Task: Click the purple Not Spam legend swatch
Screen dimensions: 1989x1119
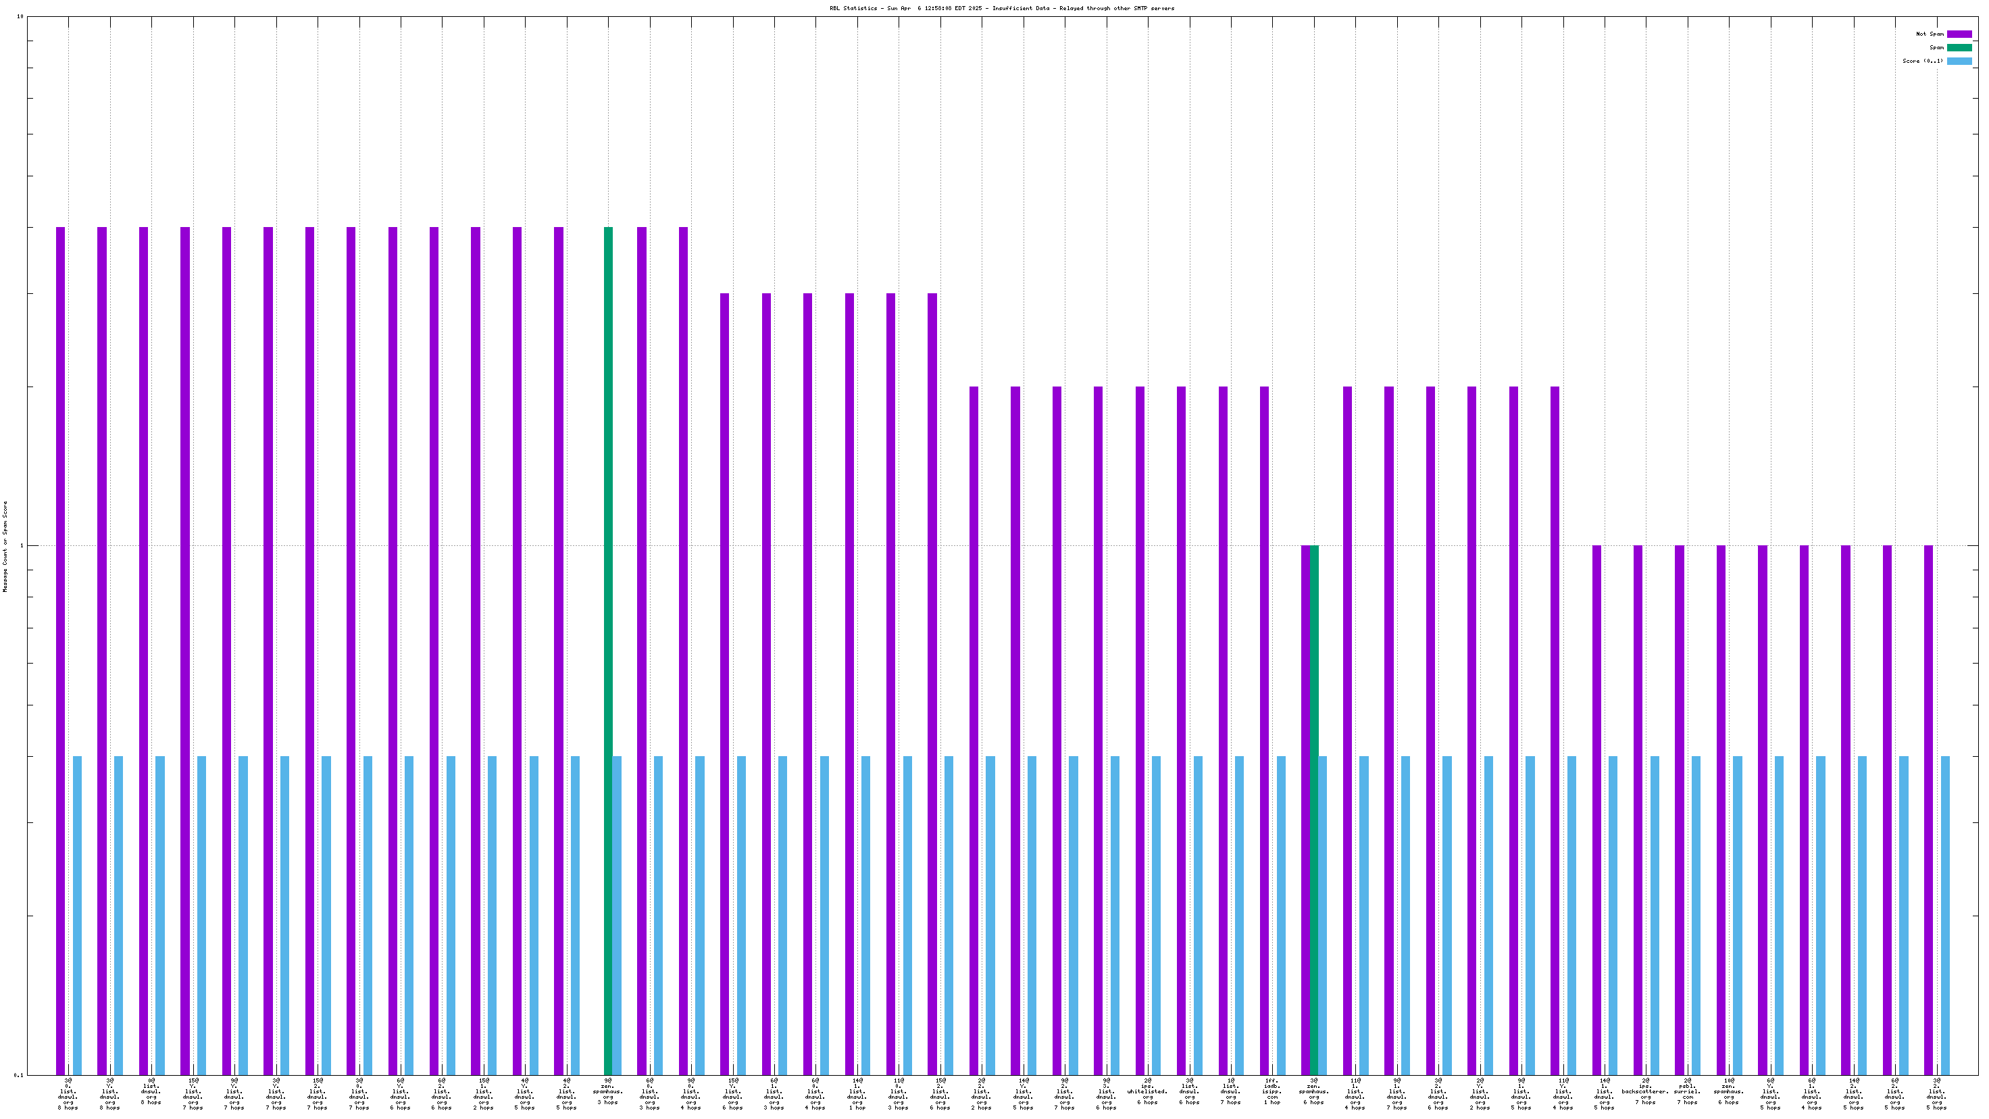Action: (1959, 34)
